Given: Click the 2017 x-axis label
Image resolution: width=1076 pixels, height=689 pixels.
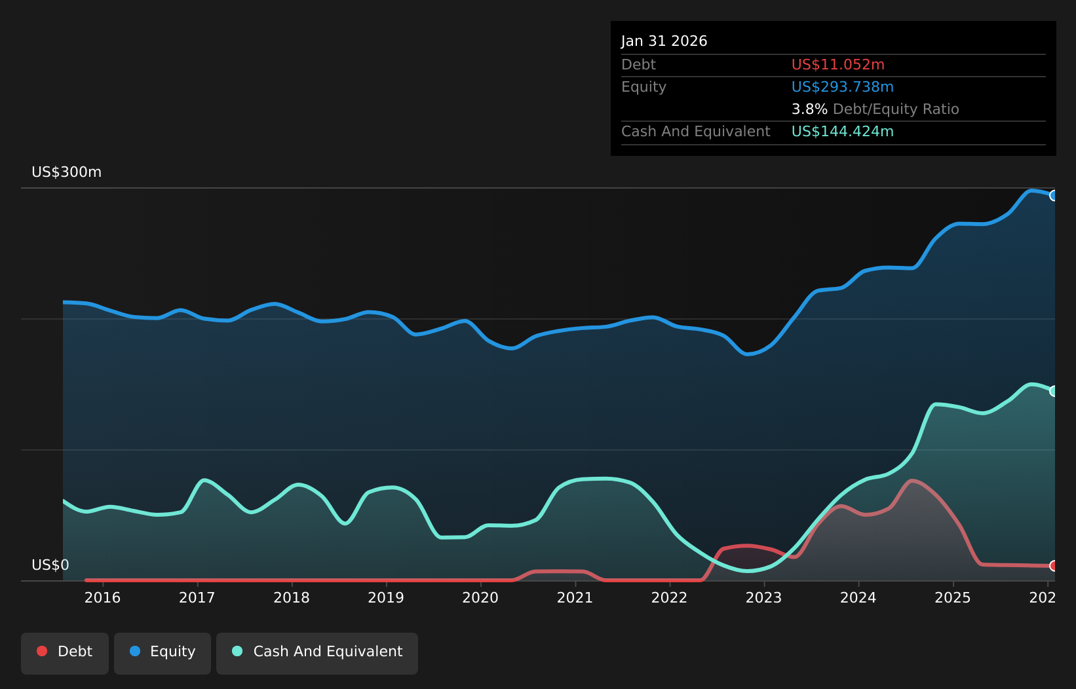Looking at the screenshot, I should 197,597.
